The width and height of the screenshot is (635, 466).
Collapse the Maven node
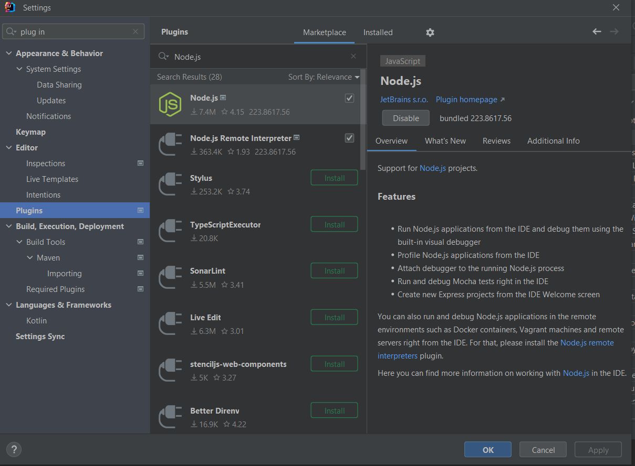pos(29,258)
